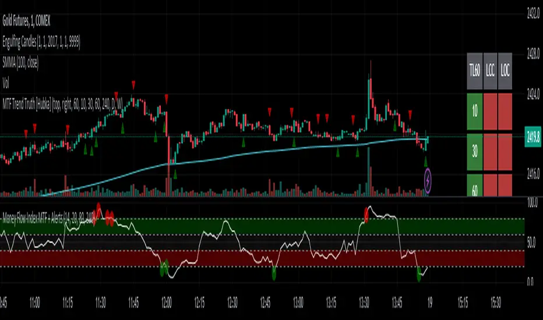Screen dimensions: 543x320
Task: Select the Money Flow Index MTF label
Action: click(x=48, y=218)
